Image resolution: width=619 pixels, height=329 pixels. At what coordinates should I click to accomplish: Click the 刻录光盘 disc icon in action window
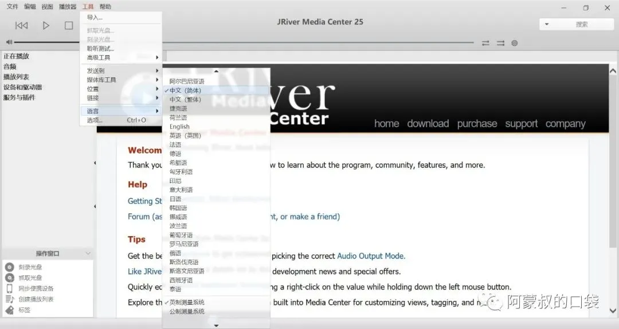point(10,268)
